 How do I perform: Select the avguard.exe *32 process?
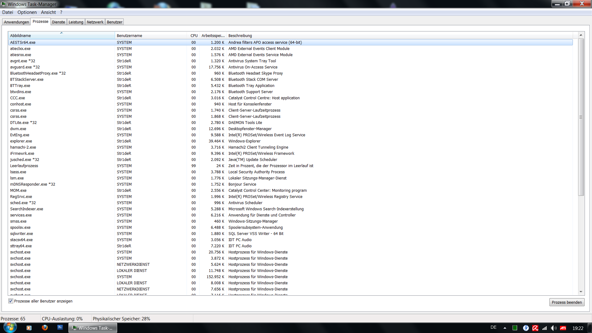click(290, 67)
